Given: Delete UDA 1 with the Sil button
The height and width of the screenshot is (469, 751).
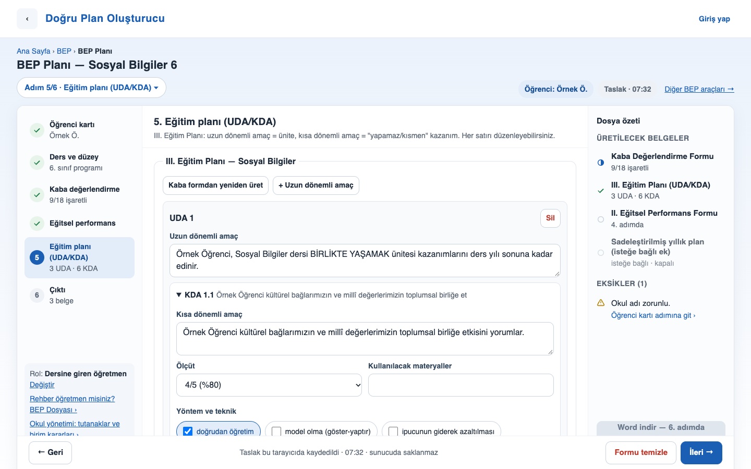Looking at the screenshot, I should pos(550,218).
